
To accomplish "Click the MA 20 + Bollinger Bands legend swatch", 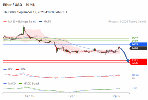I will [5, 22].
